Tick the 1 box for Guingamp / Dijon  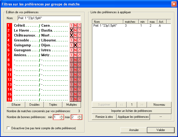tap(71, 45)
